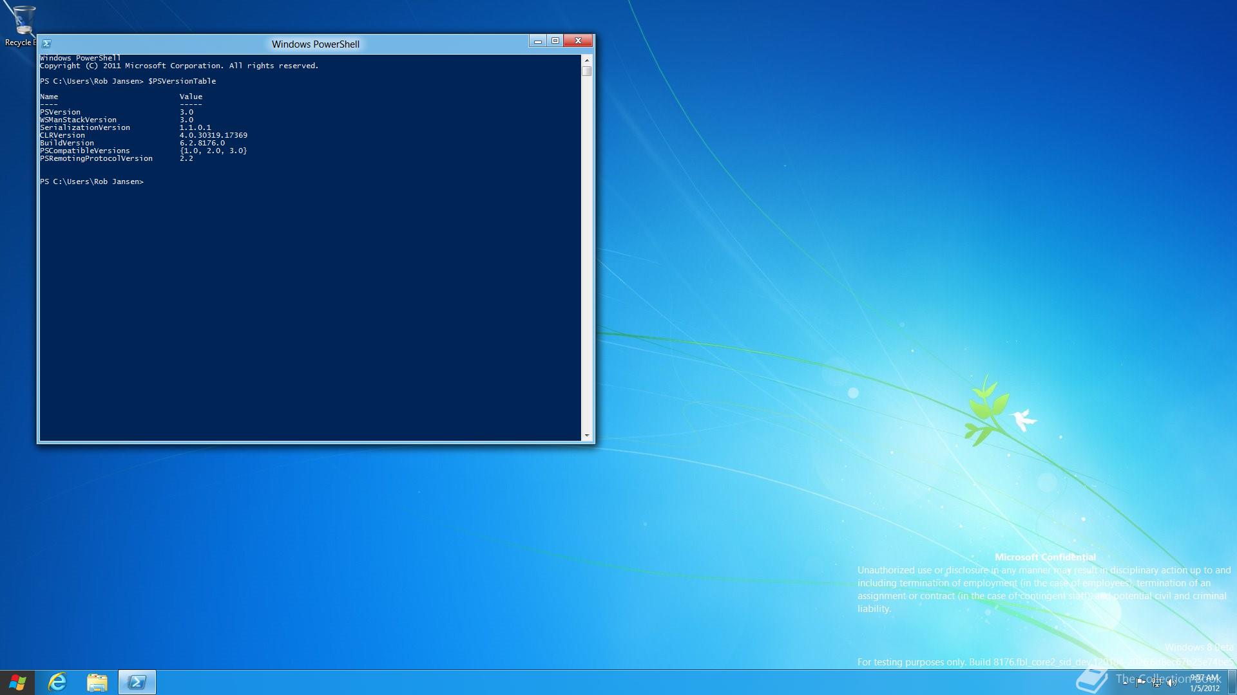Open the volume speaker tray icon
The width and height of the screenshot is (1237, 695).
pos(1171,683)
